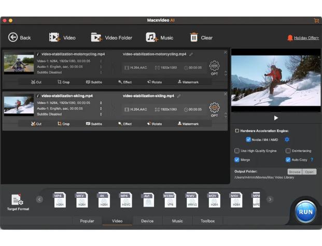Image resolution: width=322 pixels, height=246 pixels.
Task: Show previous formats with left arrow
Action: coord(39,199)
